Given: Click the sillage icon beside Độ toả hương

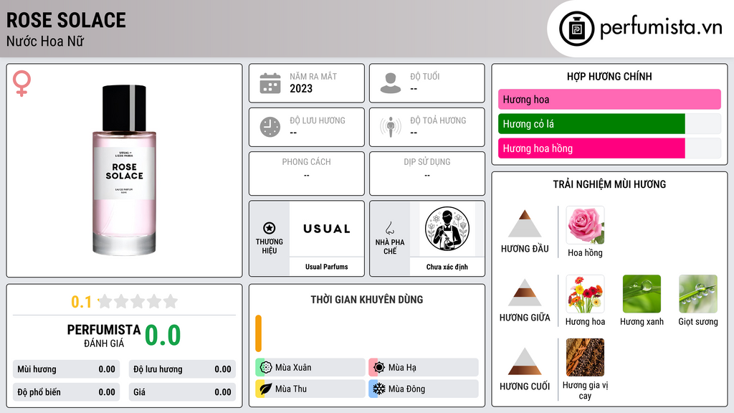Looking at the screenshot, I should point(391,127).
